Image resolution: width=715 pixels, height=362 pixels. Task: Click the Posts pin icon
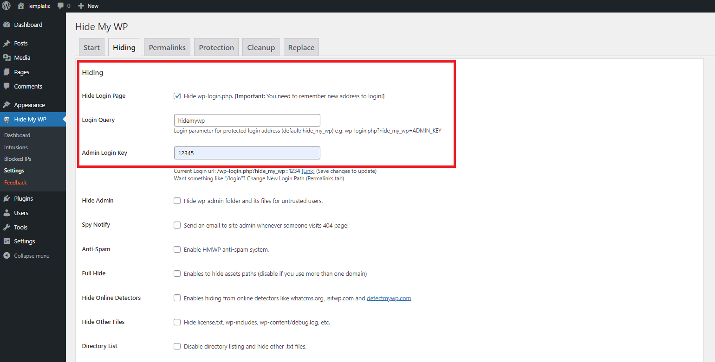tap(6, 43)
